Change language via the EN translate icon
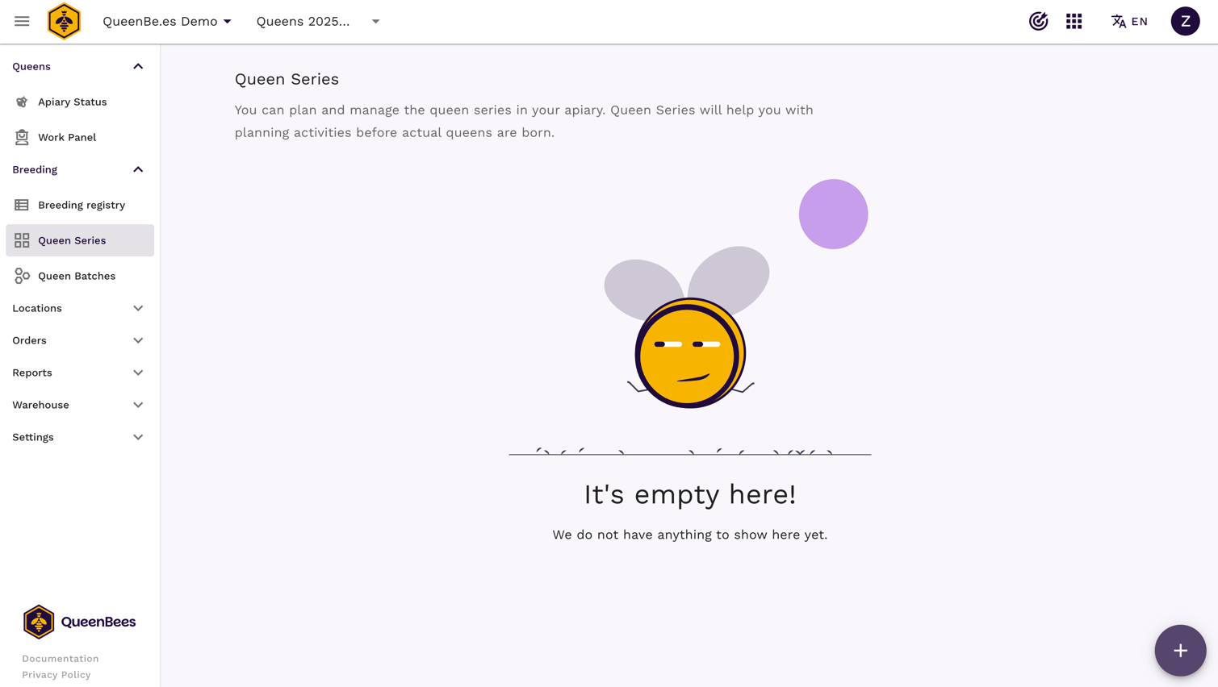The height and width of the screenshot is (687, 1218). (1129, 22)
